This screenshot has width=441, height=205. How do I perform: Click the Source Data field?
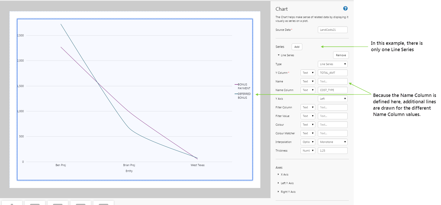(x=332, y=30)
